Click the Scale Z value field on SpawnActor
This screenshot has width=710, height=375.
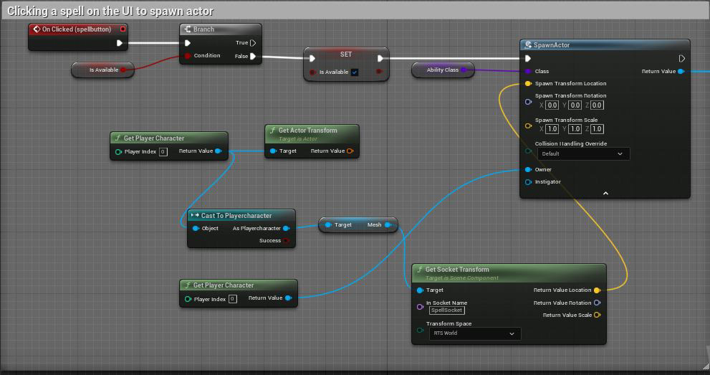coord(597,129)
